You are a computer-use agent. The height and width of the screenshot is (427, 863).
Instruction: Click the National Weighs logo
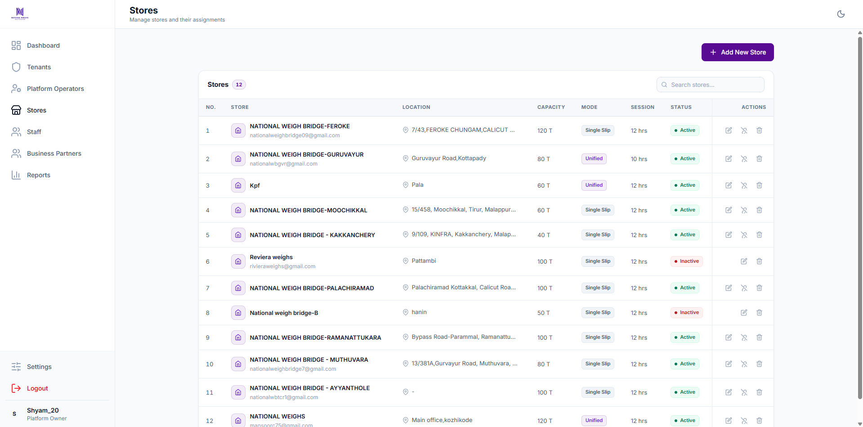tap(20, 13)
